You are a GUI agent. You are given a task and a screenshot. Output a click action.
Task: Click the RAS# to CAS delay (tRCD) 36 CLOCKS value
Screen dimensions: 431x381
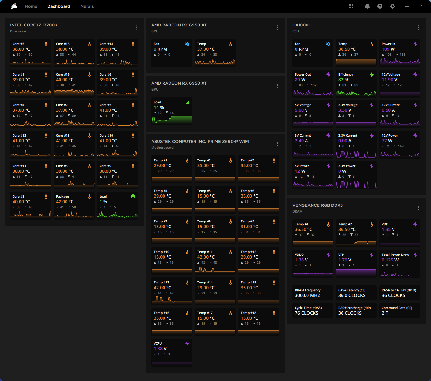tap(394, 295)
